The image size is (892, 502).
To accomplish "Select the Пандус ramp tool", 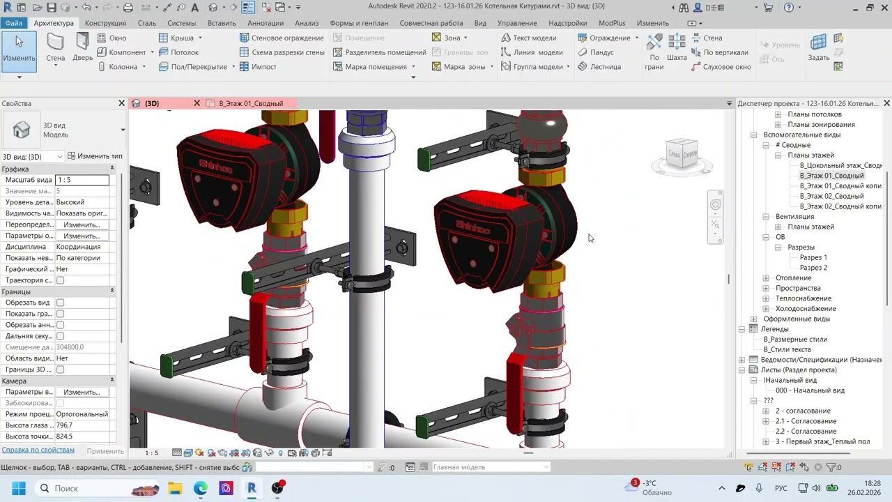I will [x=596, y=52].
